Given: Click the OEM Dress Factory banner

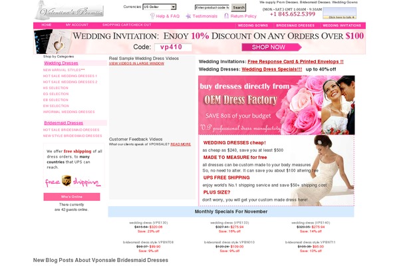Looking at the screenshot, I should tap(277, 105).
